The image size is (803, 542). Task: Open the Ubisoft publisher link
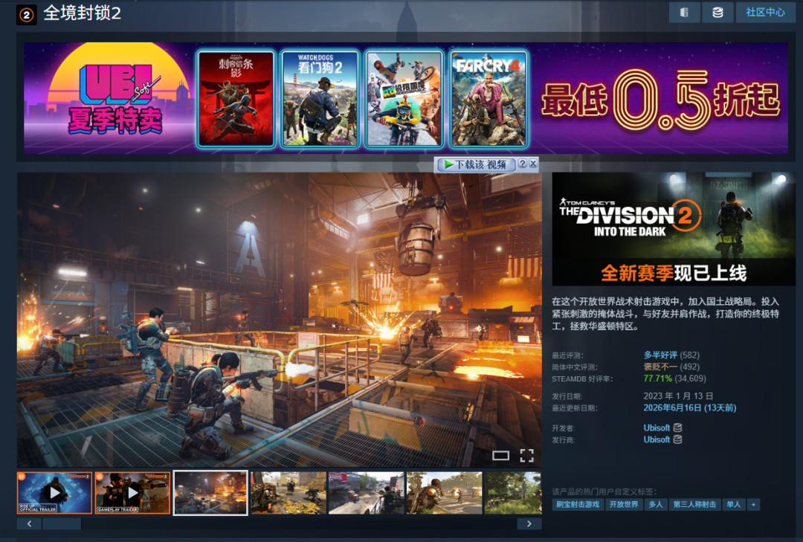tap(657, 439)
